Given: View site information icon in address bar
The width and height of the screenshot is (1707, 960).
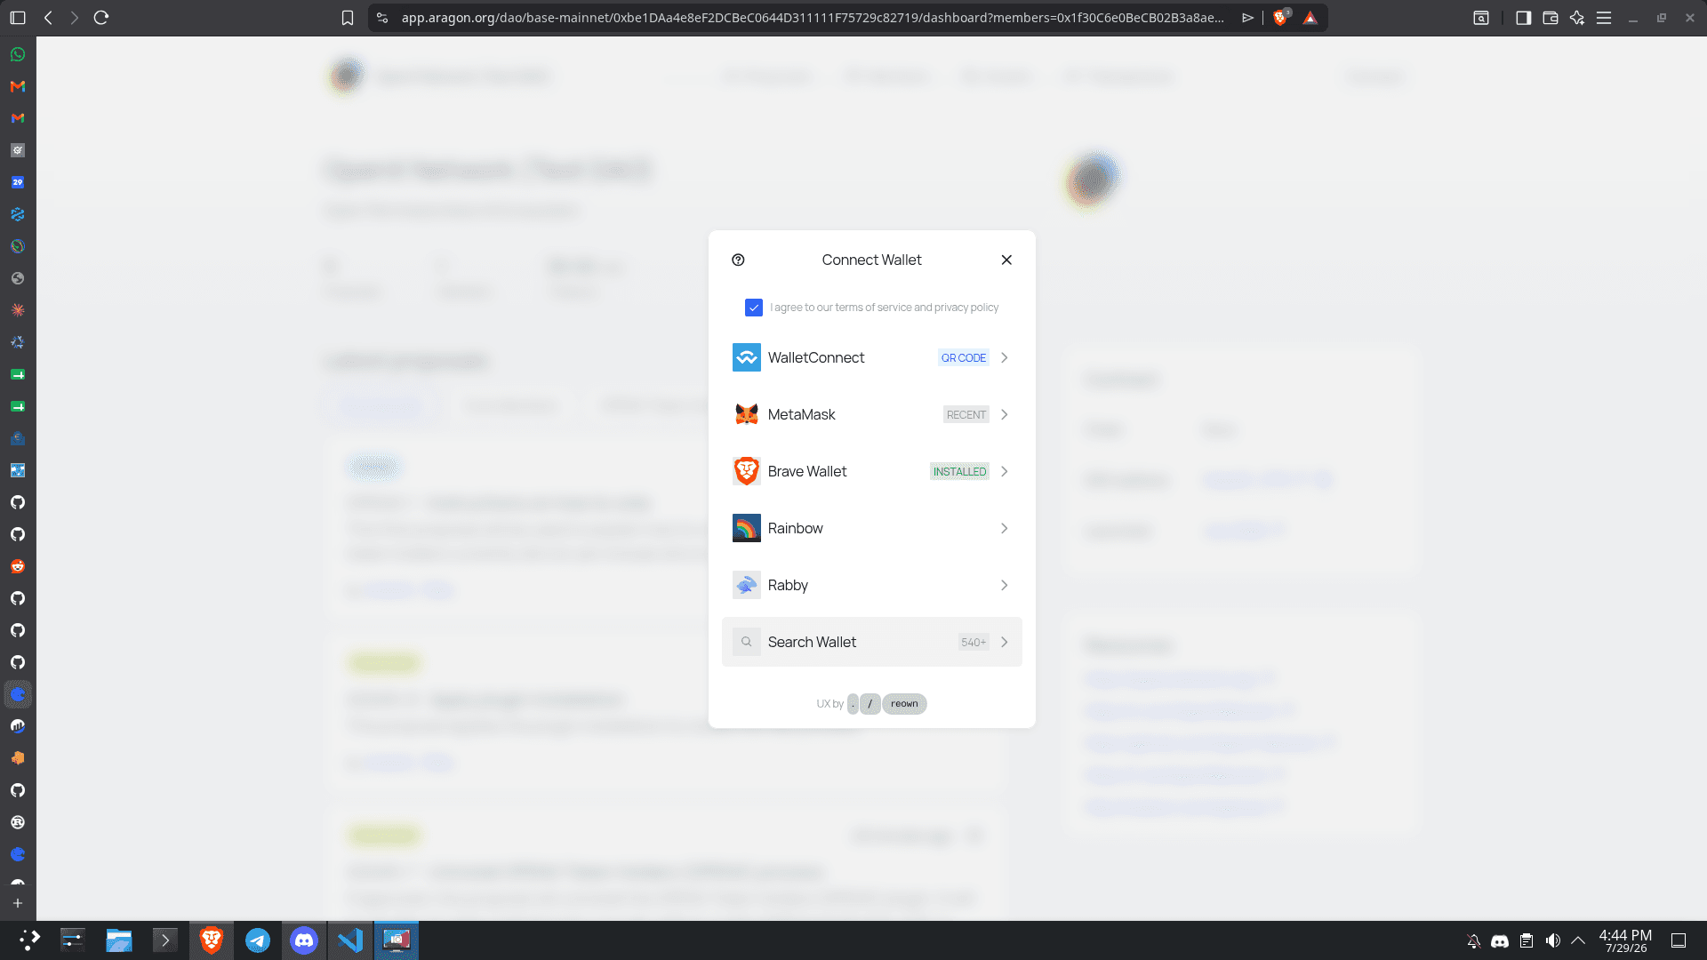Looking at the screenshot, I should pos(382,18).
